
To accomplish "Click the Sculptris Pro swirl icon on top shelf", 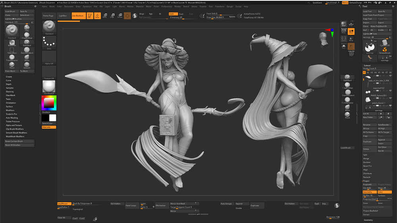I will point(135,16).
